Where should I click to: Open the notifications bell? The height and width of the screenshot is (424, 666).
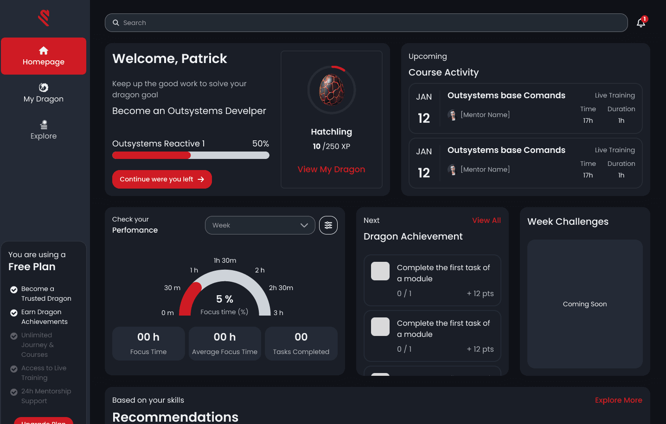(641, 22)
